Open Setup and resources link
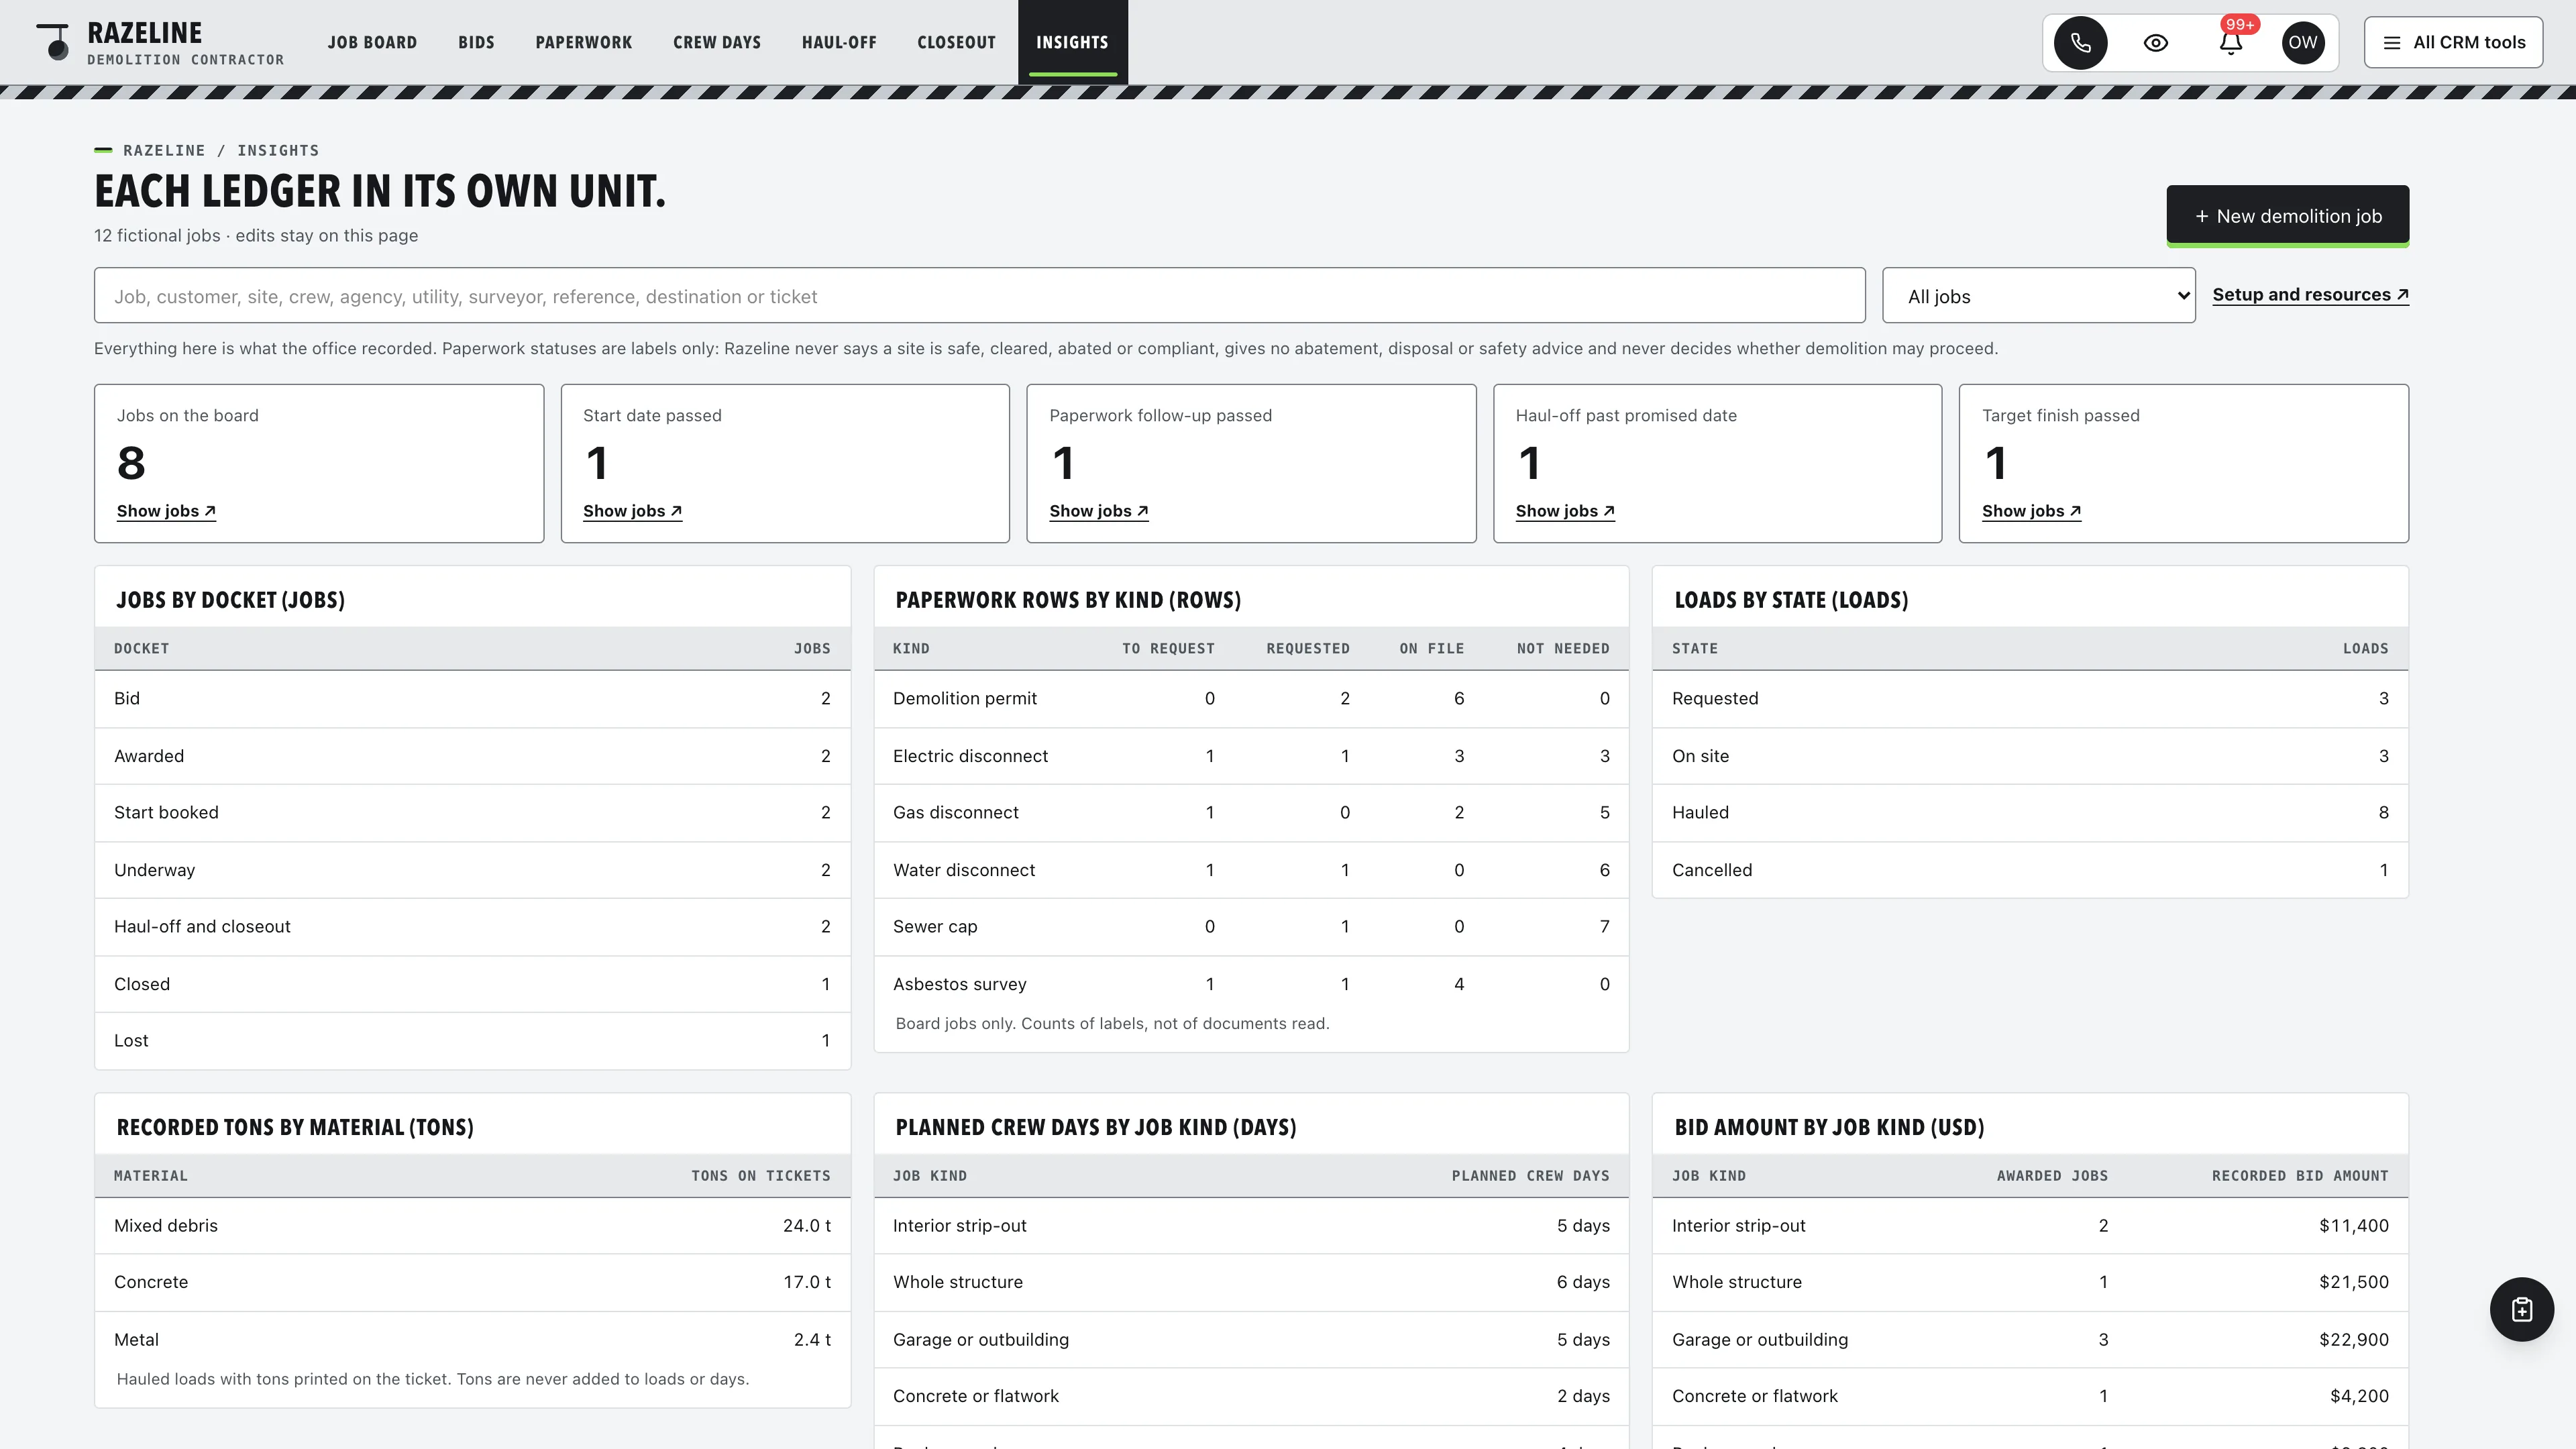The width and height of the screenshot is (2576, 1449). (x=2310, y=295)
